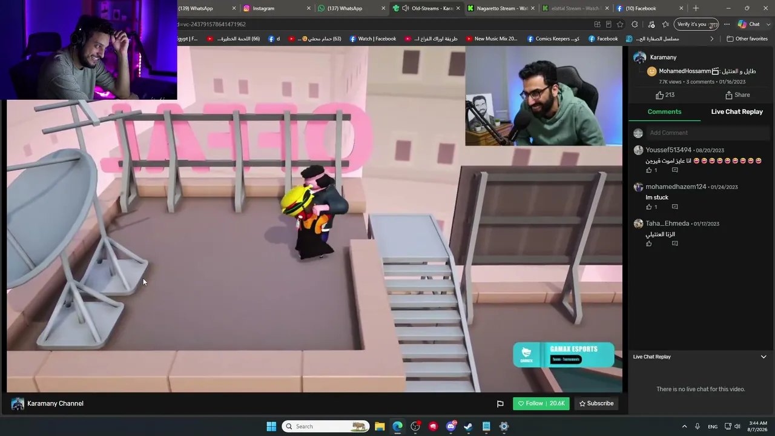Share the video via Share button
This screenshot has width=775, height=436.
coord(737,95)
